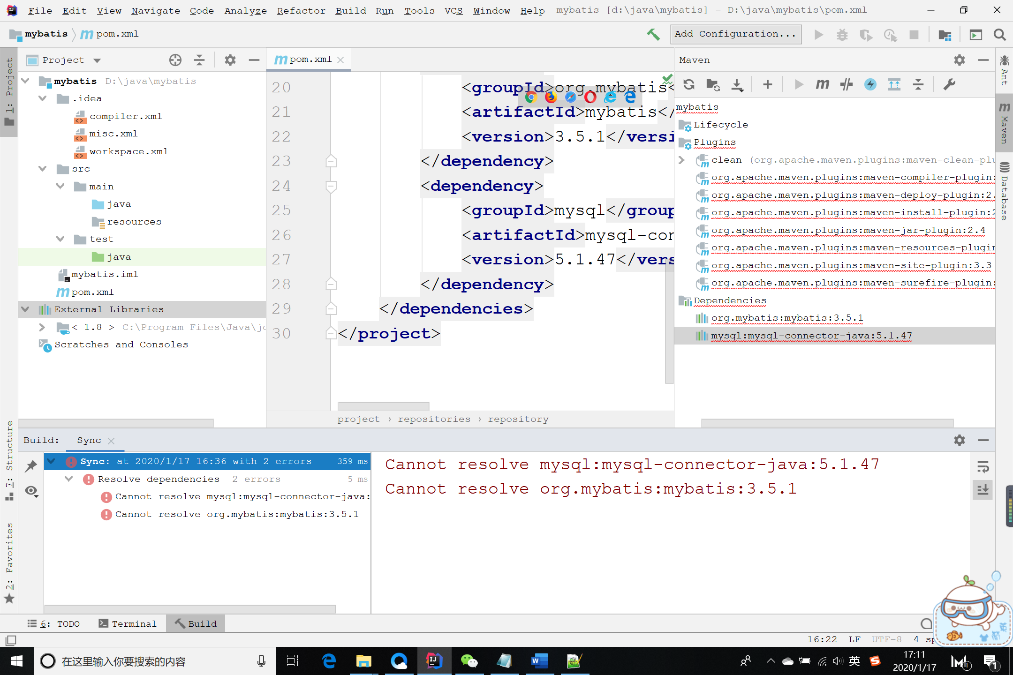1013x675 pixels.
Task: Select workspace.xml in project tree
Action: point(129,151)
